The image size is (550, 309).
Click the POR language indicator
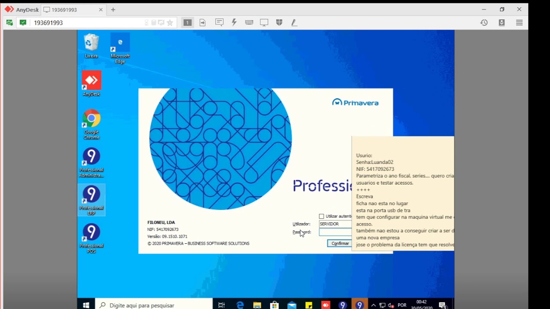point(402,305)
